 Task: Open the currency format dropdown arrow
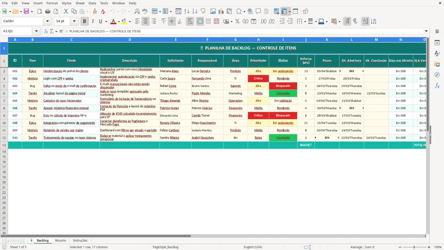pos(231,21)
